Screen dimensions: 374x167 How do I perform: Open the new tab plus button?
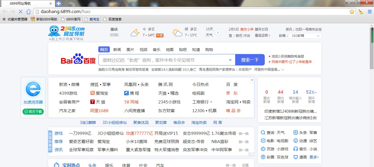tap(58, 4)
